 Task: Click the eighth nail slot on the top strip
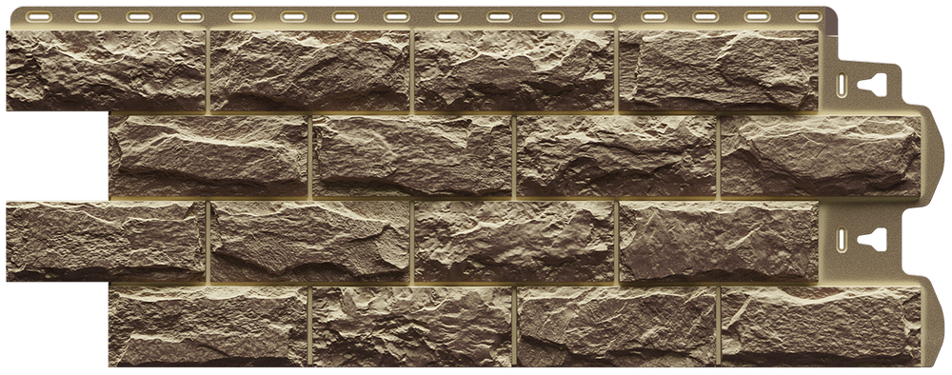[x=396, y=16]
